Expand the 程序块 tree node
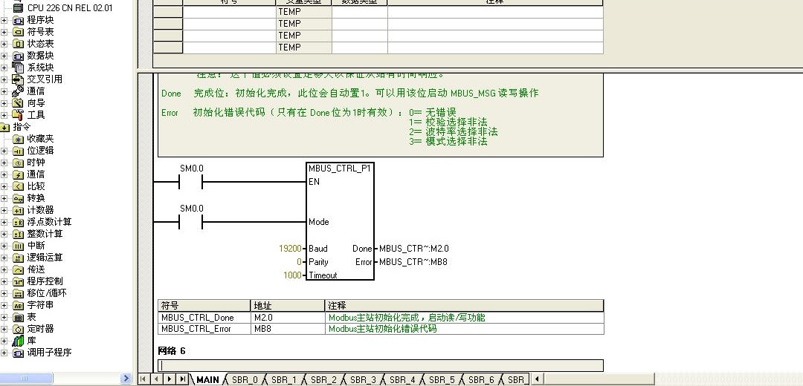 (x=4, y=20)
